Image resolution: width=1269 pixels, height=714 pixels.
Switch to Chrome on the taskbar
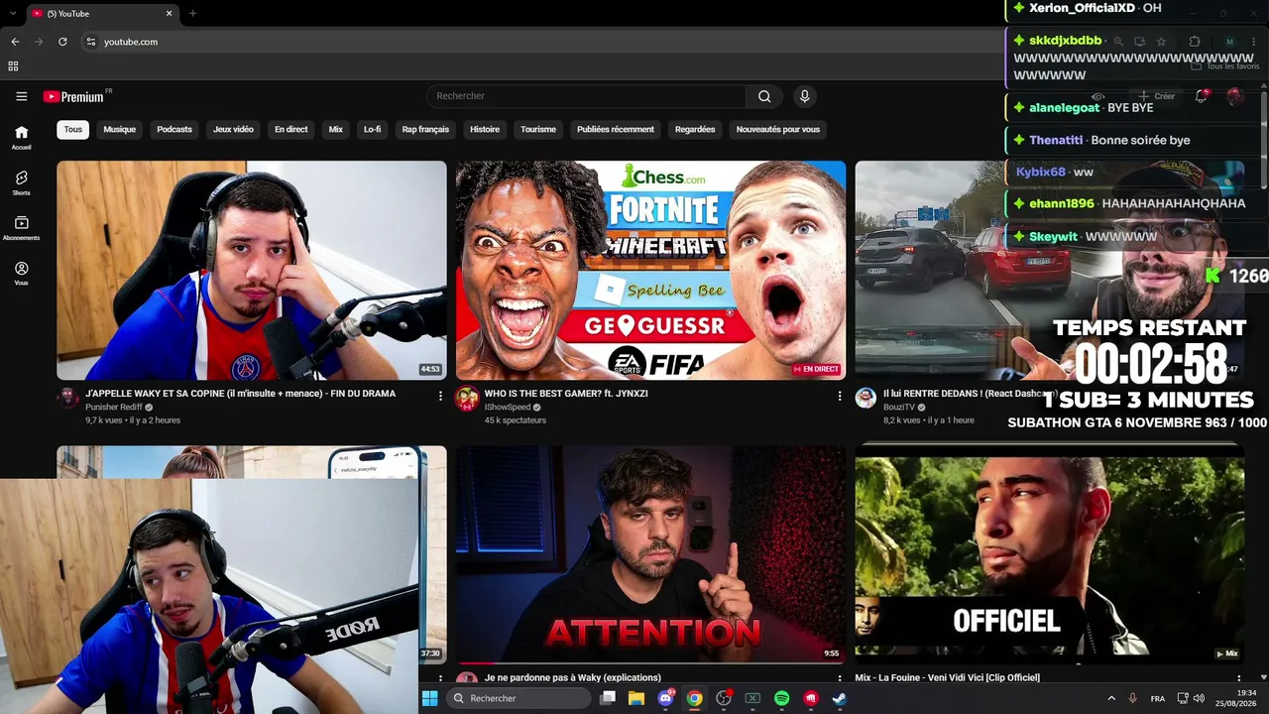pyautogui.click(x=695, y=698)
